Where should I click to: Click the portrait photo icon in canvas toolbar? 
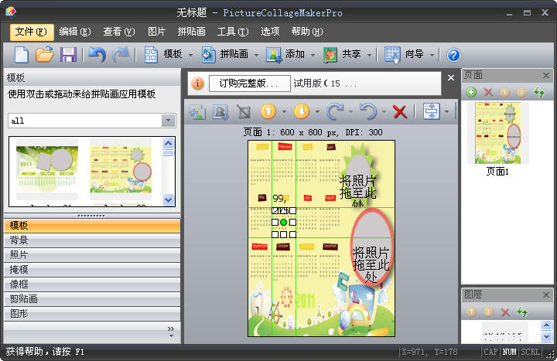pos(220,112)
